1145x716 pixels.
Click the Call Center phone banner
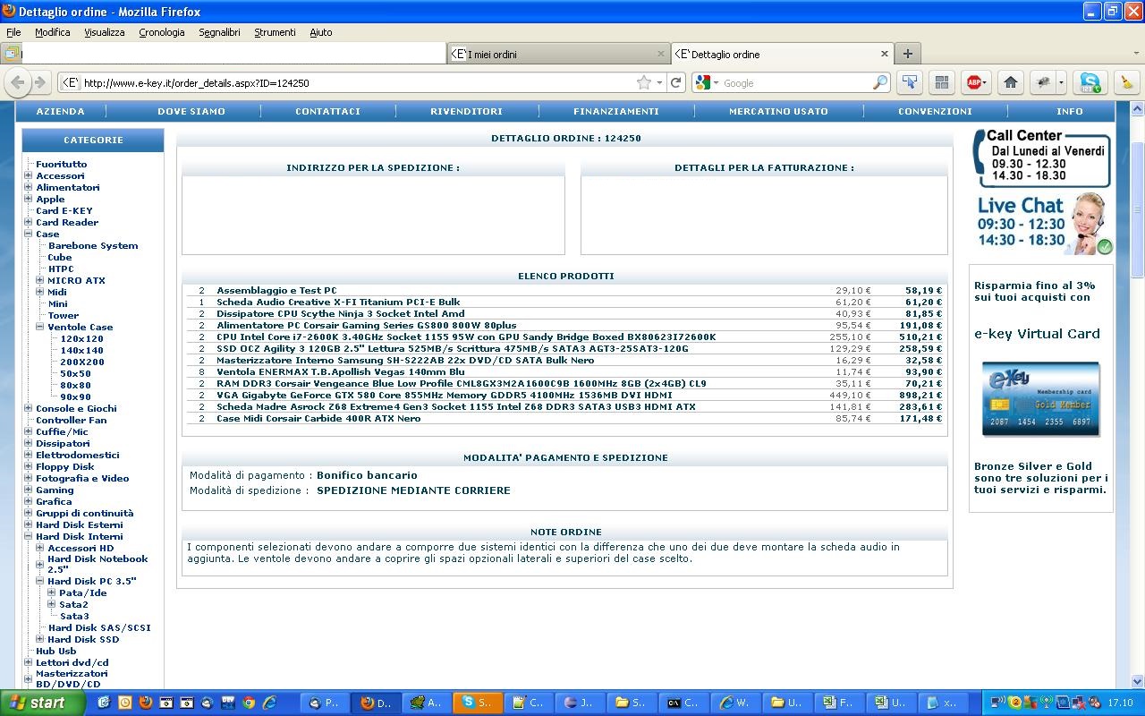(x=1042, y=158)
